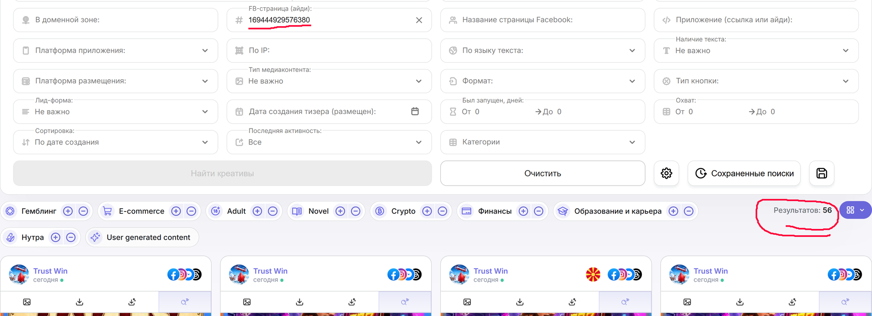
Task: Focus Приложение (ссылка или айди) field
Action: point(756,20)
